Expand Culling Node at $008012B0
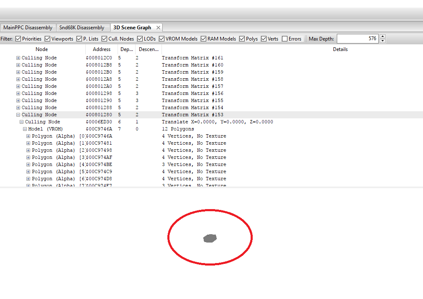 (18, 72)
